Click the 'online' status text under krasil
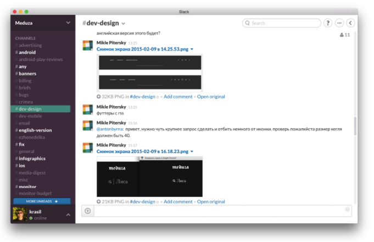The image size is (374, 242). pos(40,218)
